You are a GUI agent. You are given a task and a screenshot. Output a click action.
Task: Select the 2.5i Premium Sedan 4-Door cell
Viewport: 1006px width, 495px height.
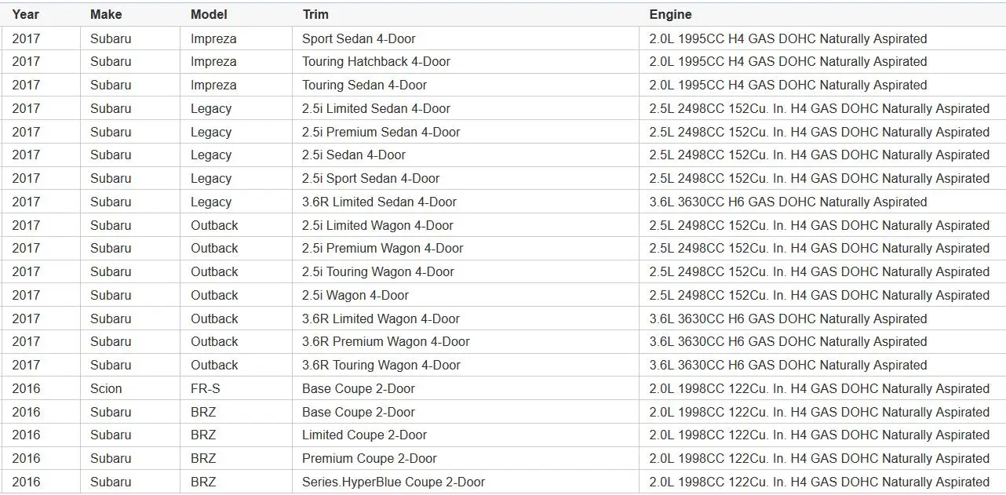(x=465, y=132)
